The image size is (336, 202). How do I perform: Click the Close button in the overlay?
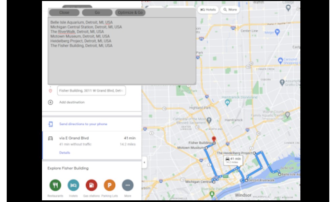tap(64, 12)
